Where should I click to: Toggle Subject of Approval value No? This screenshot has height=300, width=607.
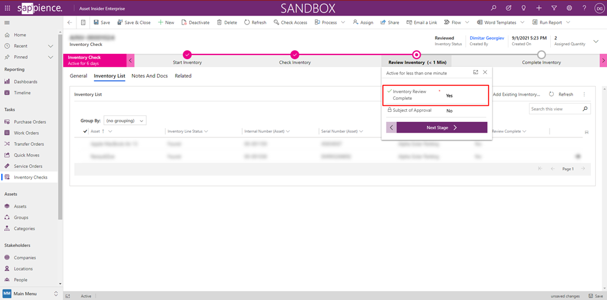[x=449, y=111]
